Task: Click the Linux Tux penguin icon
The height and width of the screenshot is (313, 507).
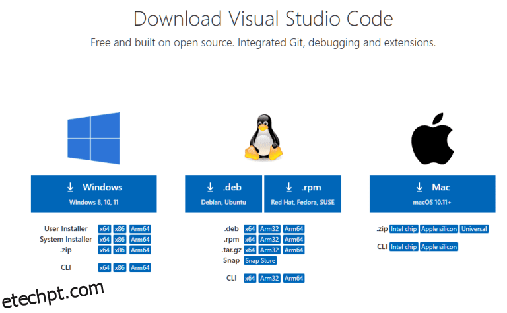Action: coord(263,137)
